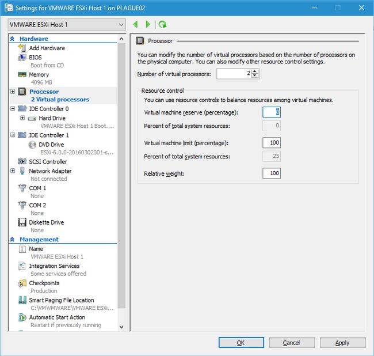This screenshot has width=374, height=356.
Task: Click the green refresh icon
Action: click(163, 24)
